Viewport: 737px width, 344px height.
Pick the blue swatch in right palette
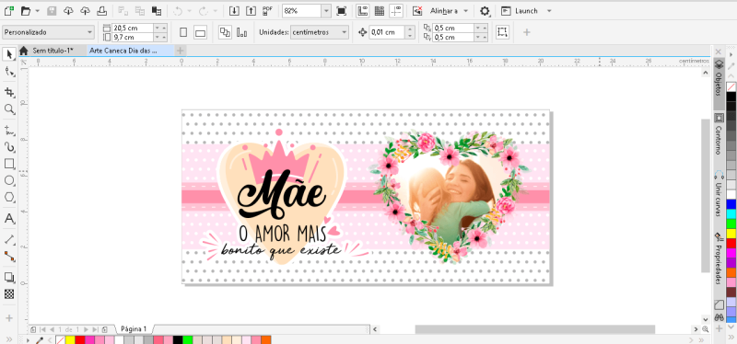tap(731, 204)
